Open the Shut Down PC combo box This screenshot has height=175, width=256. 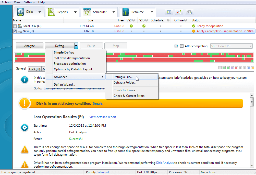coord(231,46)
